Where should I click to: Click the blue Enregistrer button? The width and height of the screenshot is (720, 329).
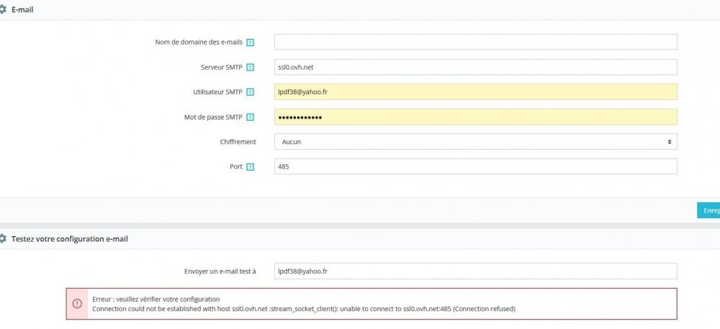pyautogui.click(x=708, y=210)
